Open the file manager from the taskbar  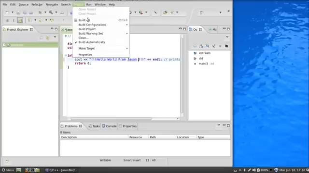[38, 170]
